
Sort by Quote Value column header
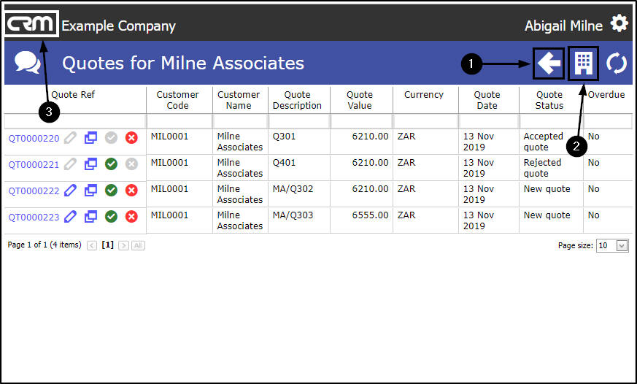coord(359,100)
